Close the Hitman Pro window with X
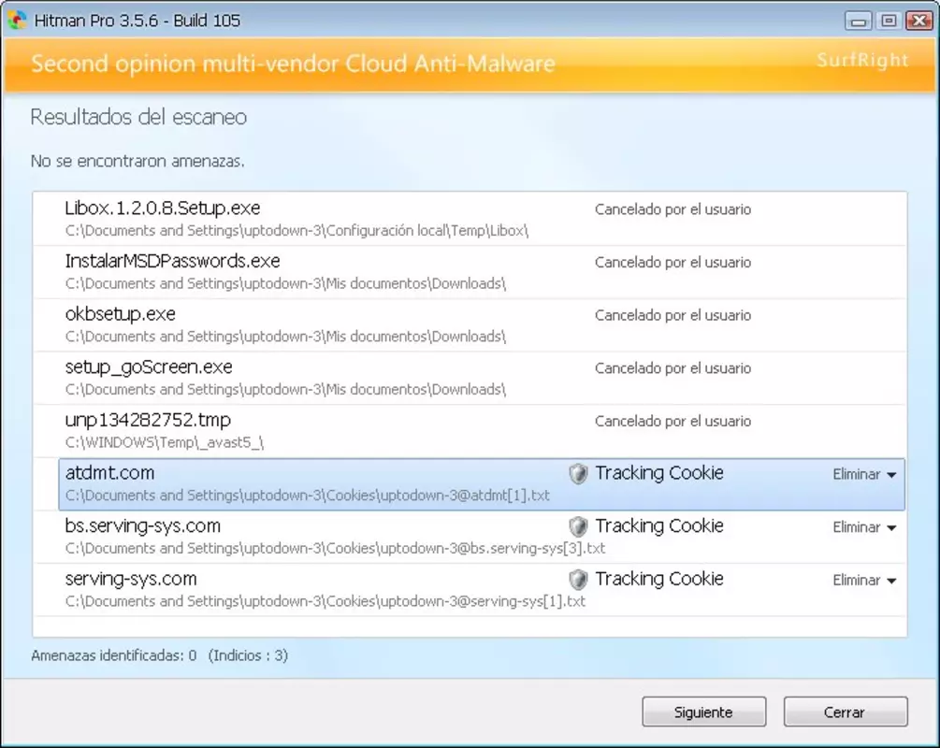 tap(919, 21)
